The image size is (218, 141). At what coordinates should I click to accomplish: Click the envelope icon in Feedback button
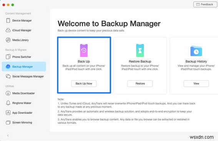(198, 5)
